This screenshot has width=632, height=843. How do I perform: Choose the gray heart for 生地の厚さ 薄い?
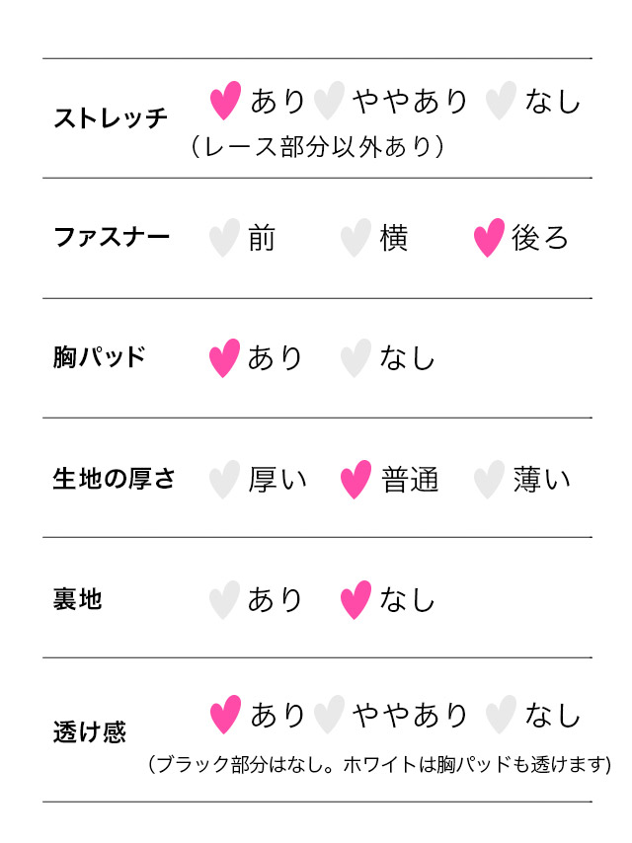click(x=489, y=480)
